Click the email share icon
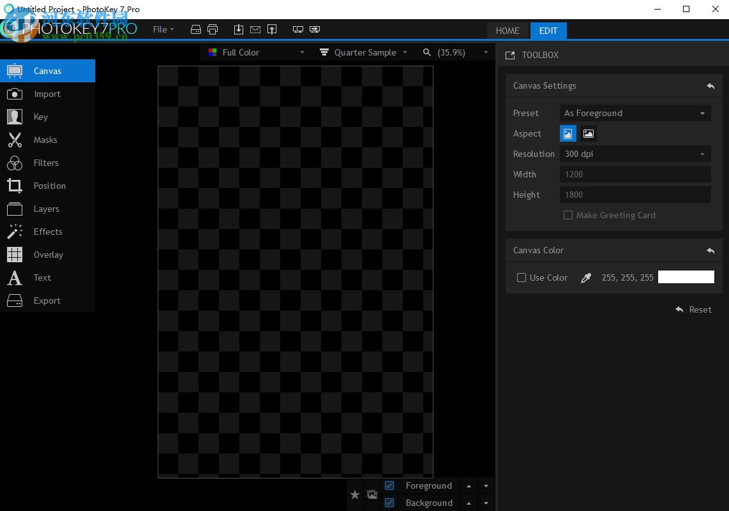729x511 pixels. [x=255, y=29]
